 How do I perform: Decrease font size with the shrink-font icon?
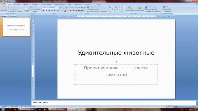coord(63,8)
